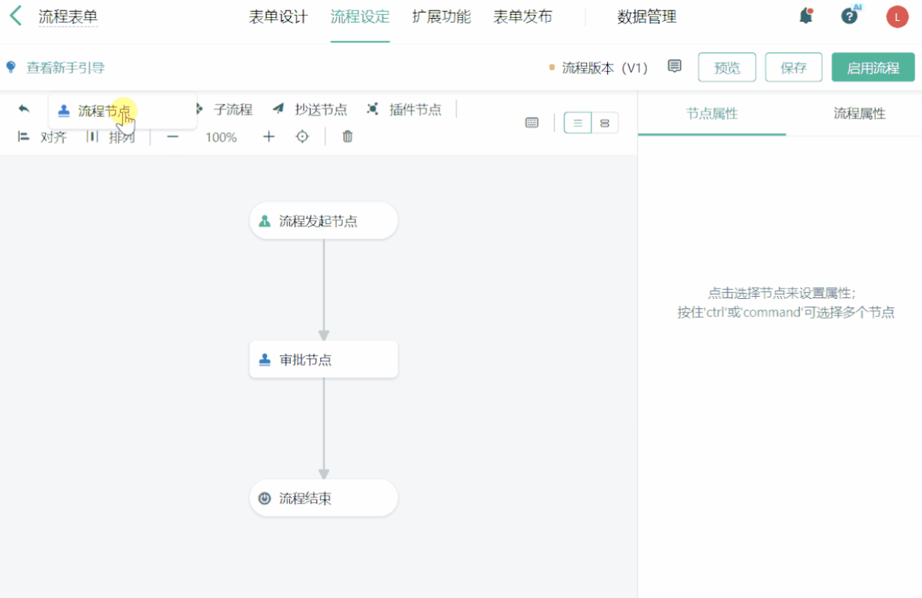922x598 pixels.
Task: Click the trash delete icon
Action: point(348,136)
